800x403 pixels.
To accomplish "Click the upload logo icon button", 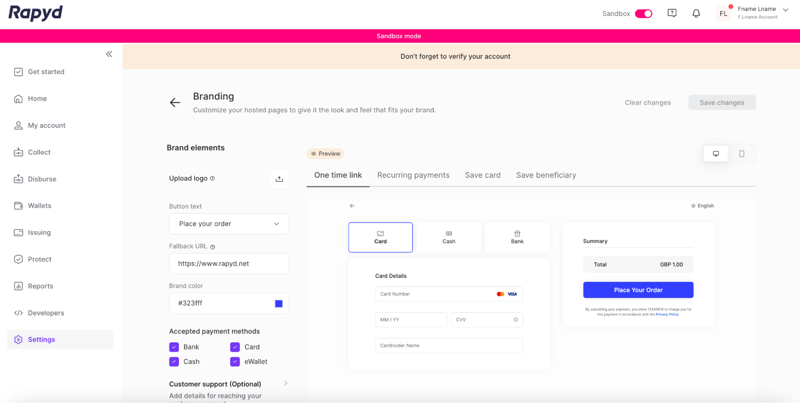I will (x=279, y=179).
